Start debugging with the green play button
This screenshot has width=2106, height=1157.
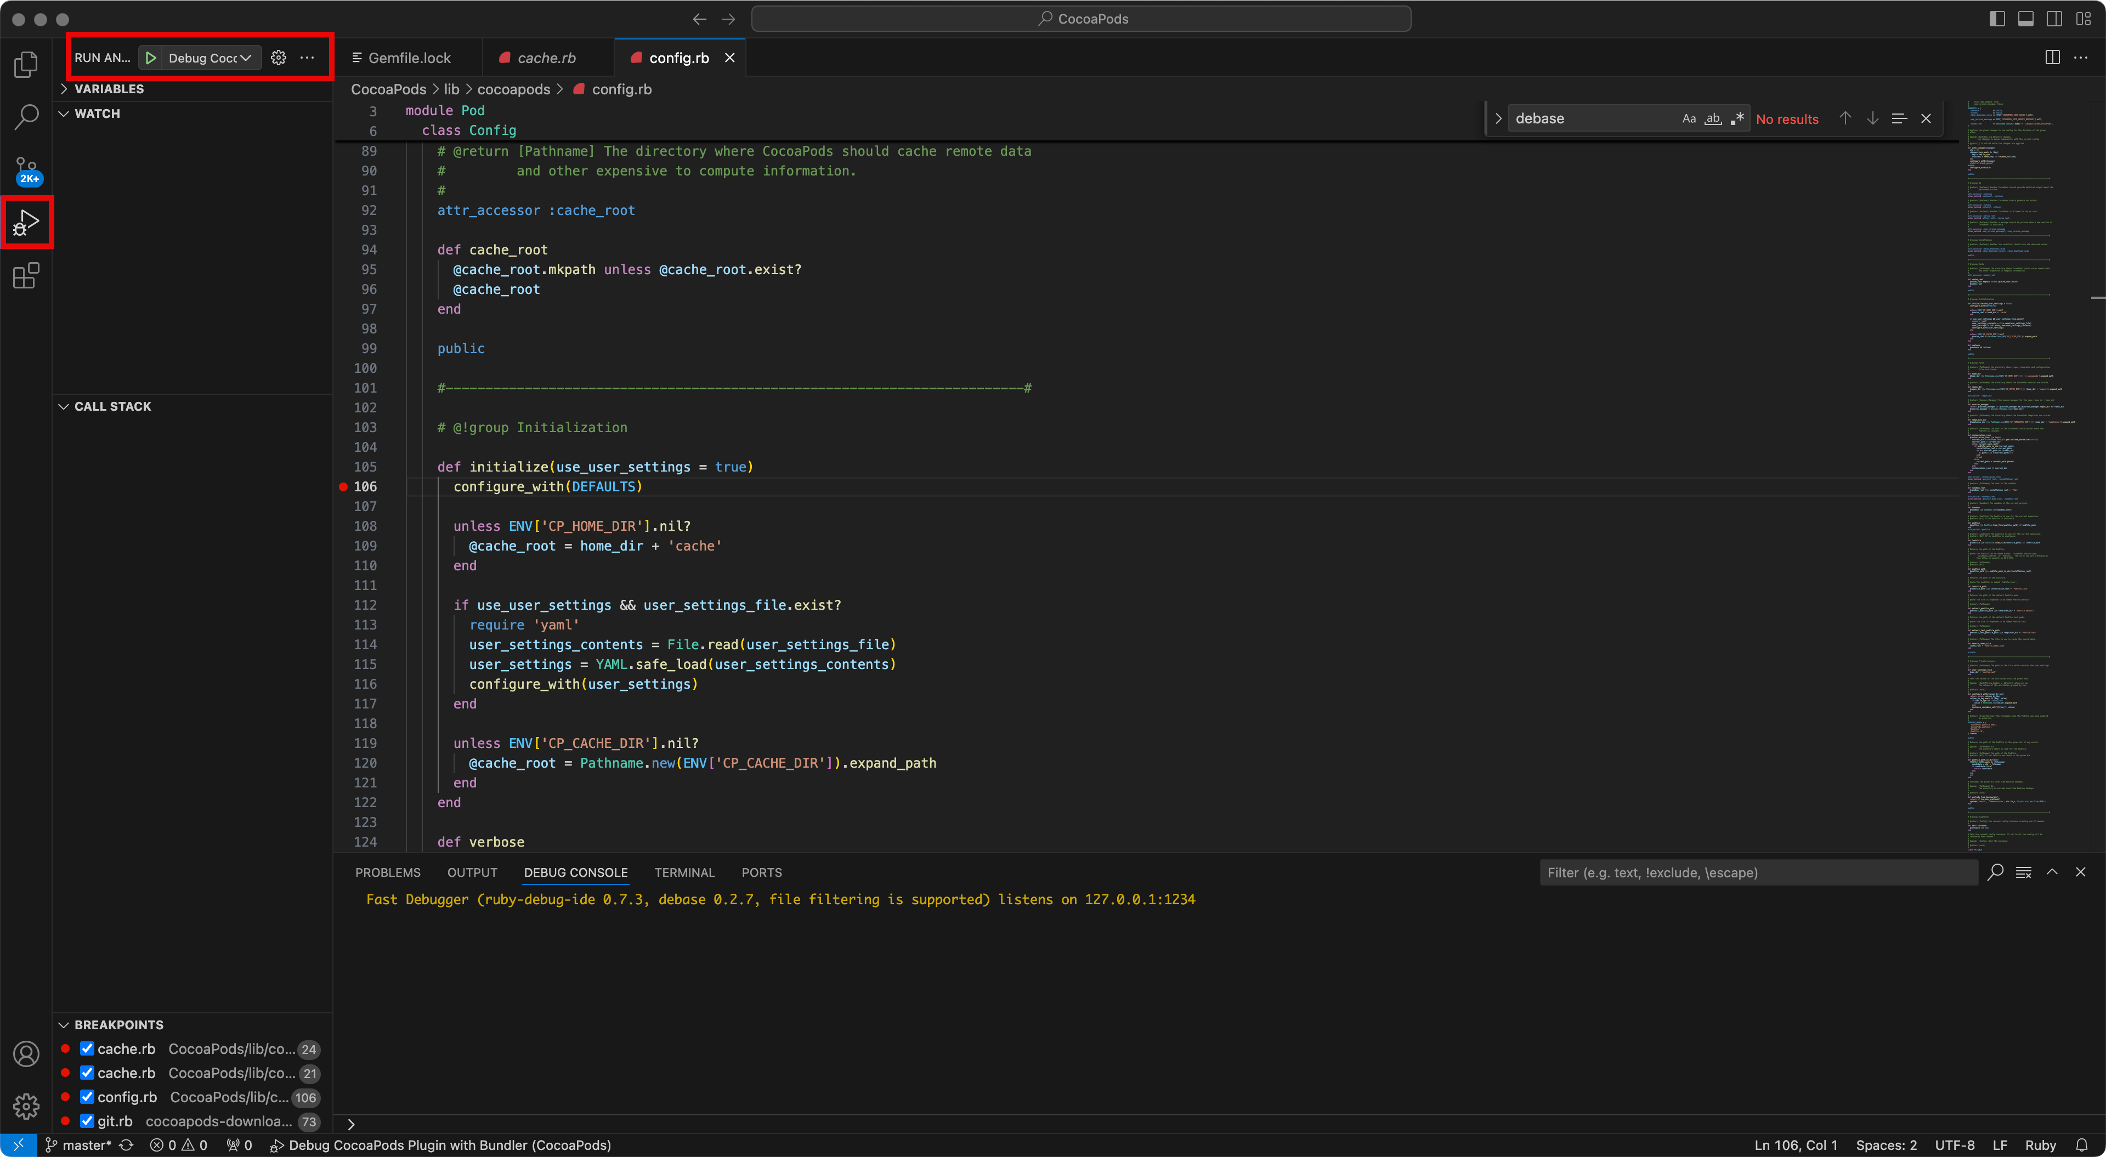[151, 57]
